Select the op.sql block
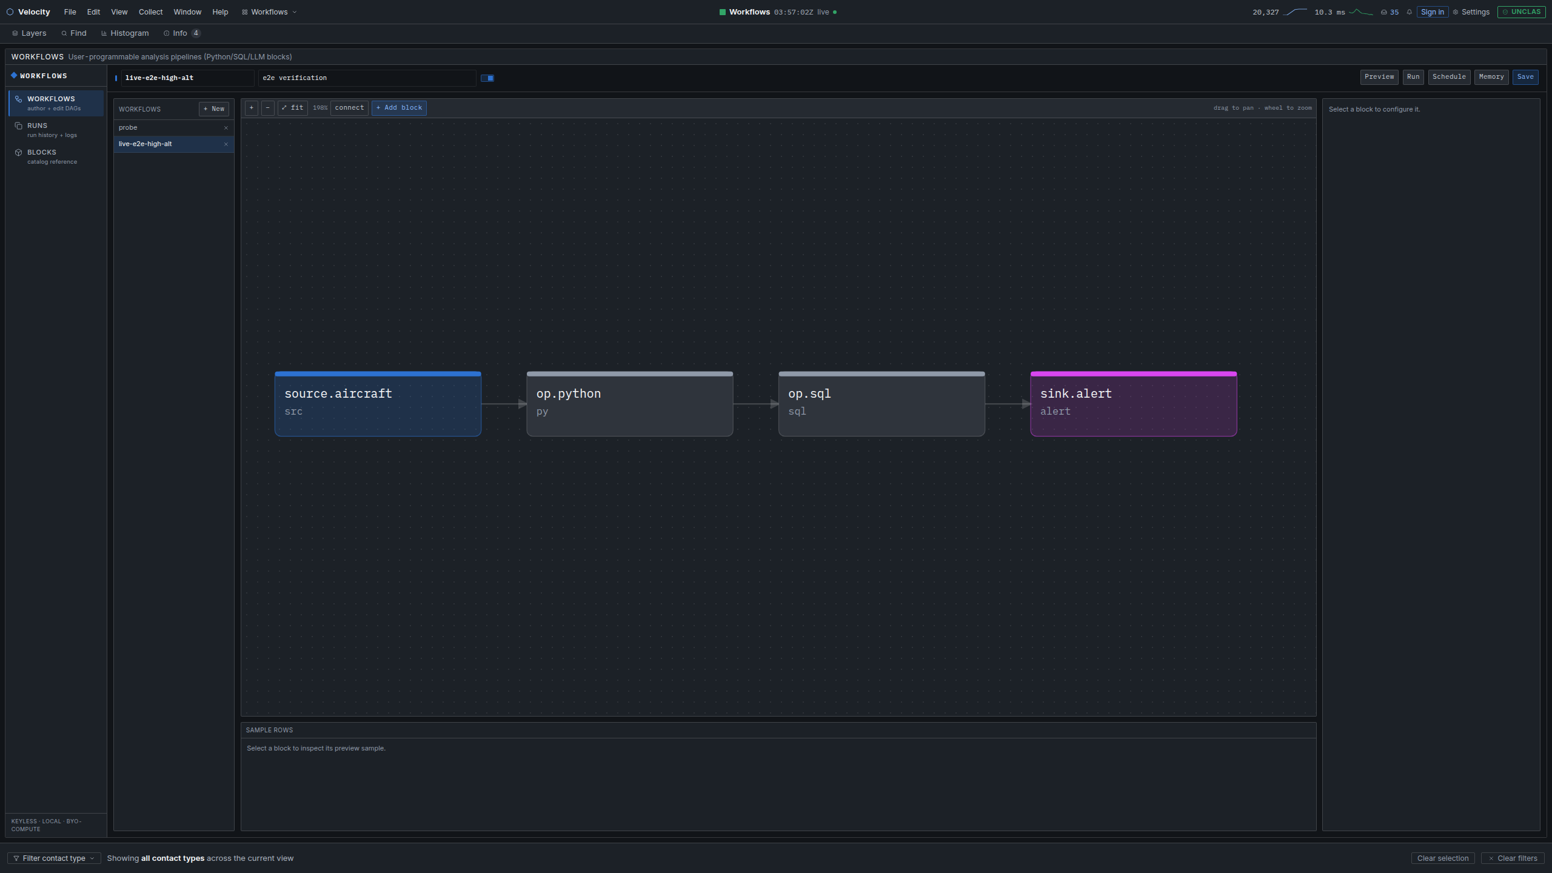Screen dimensions: 1552x873 pos(881,404)
